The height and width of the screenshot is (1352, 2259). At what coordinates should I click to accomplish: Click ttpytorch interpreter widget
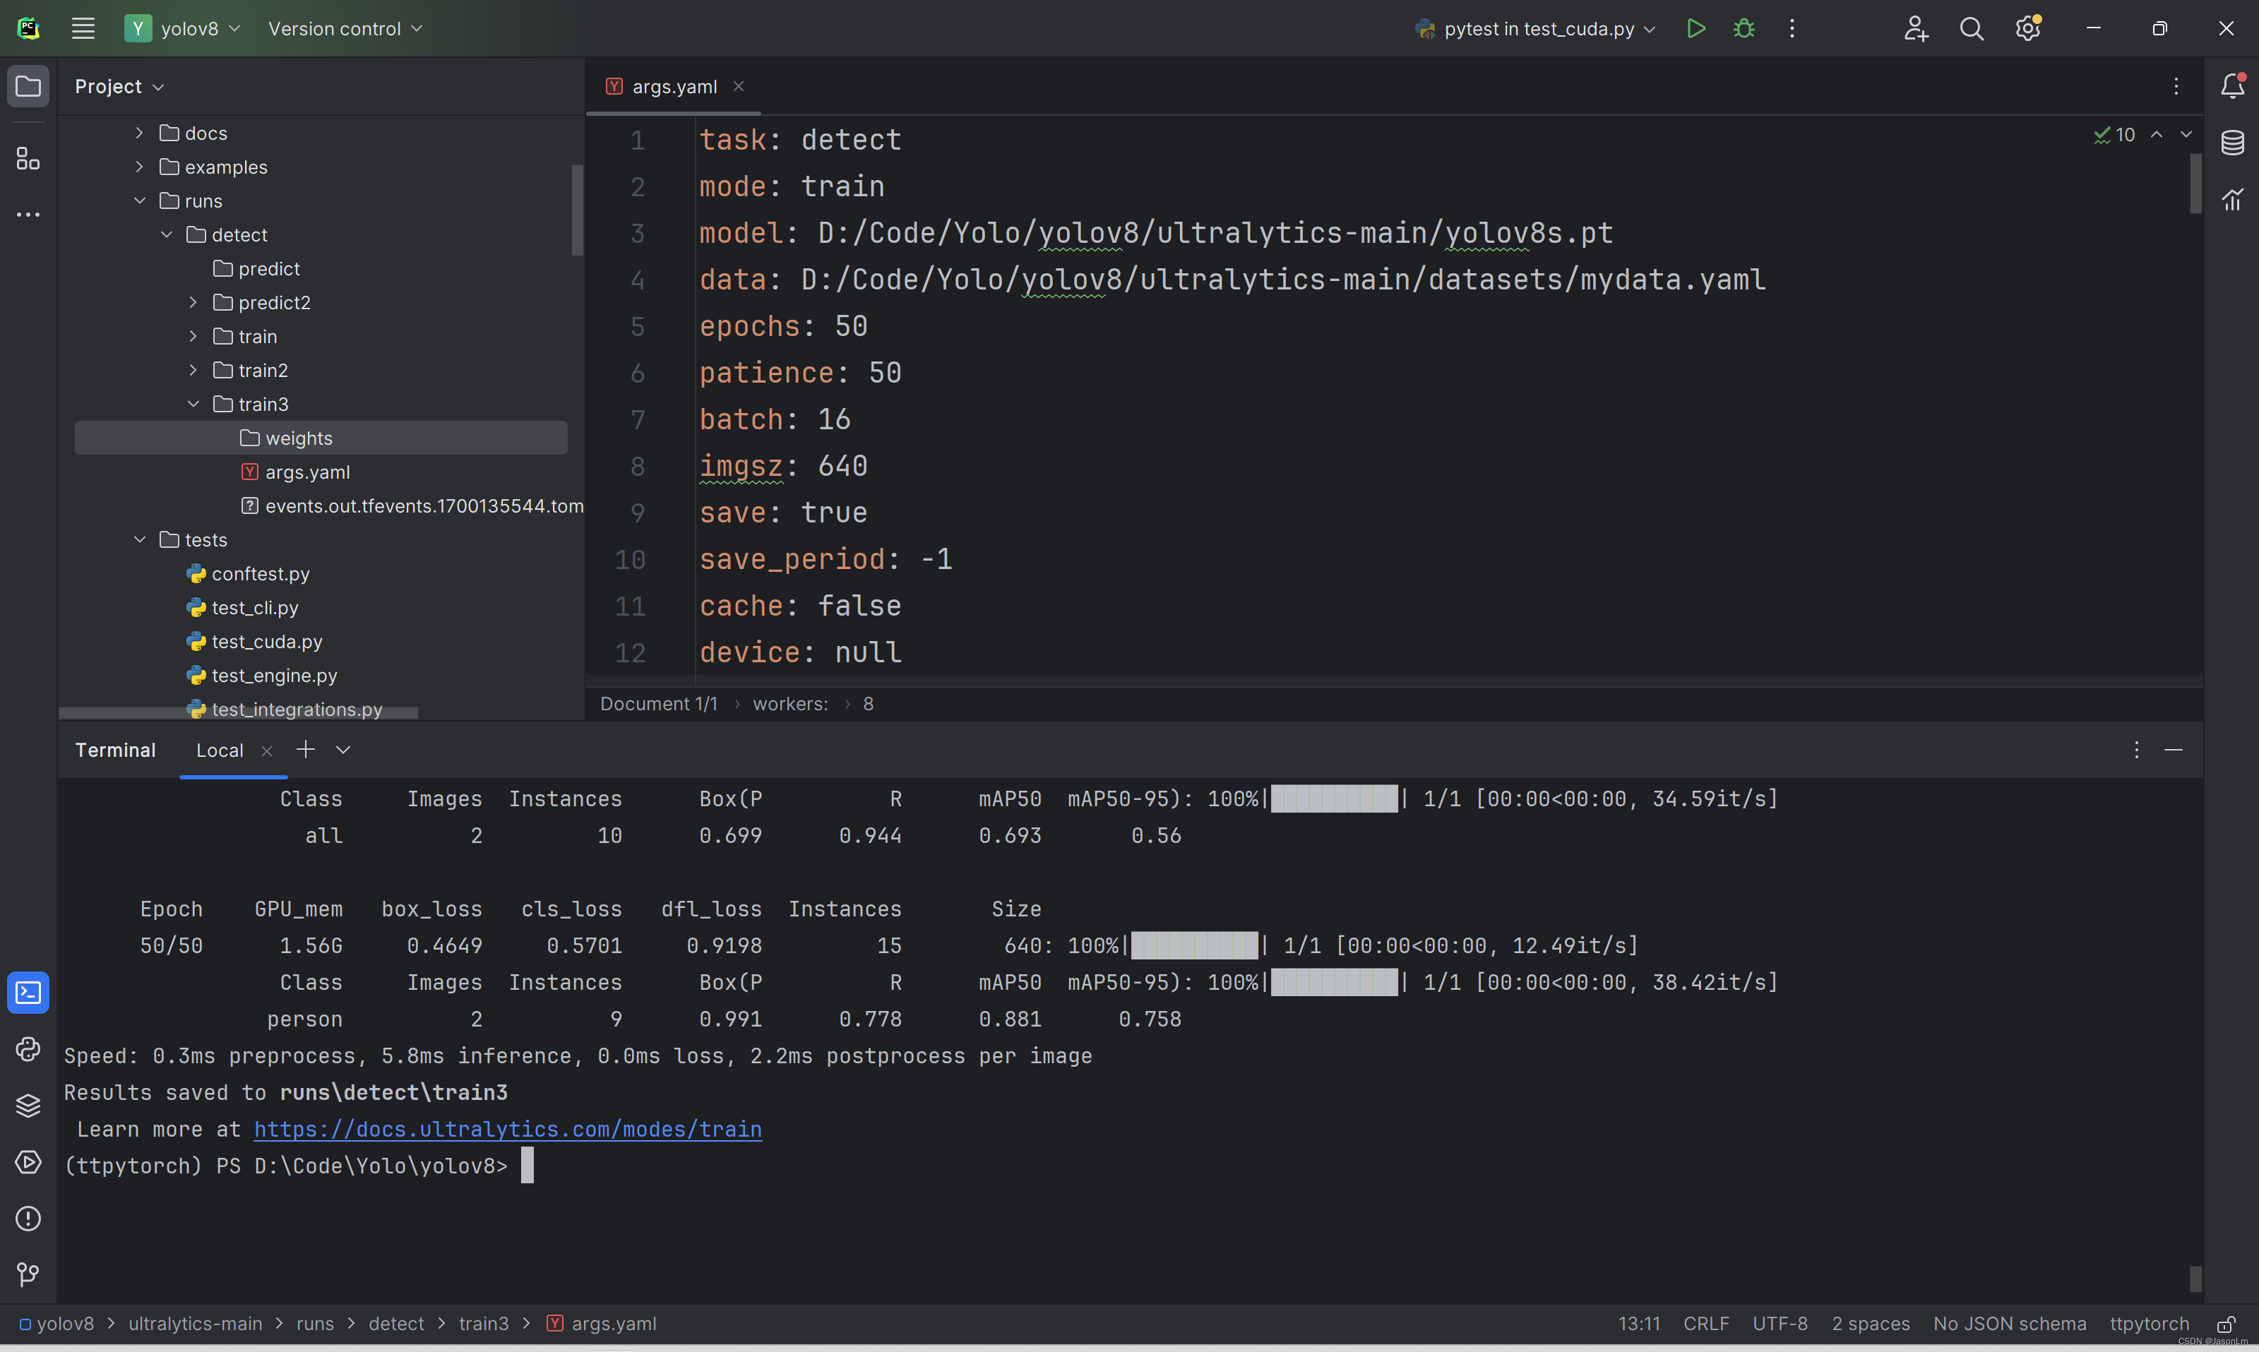tap(2149, 1324)
